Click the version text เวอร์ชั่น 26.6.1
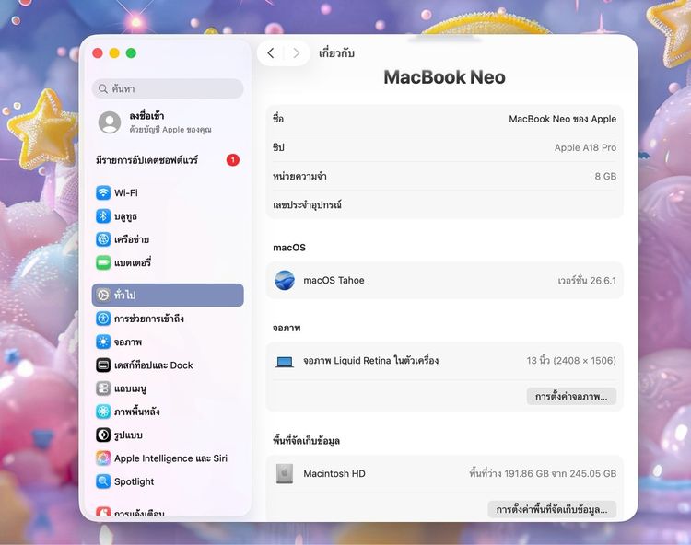The width and height of the screenshot is (691, 545). click(587, 281)
